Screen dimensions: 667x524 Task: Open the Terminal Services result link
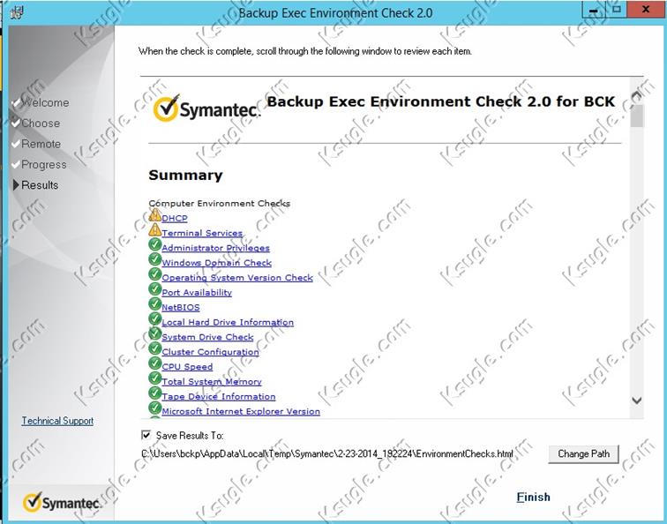[202, 233]
